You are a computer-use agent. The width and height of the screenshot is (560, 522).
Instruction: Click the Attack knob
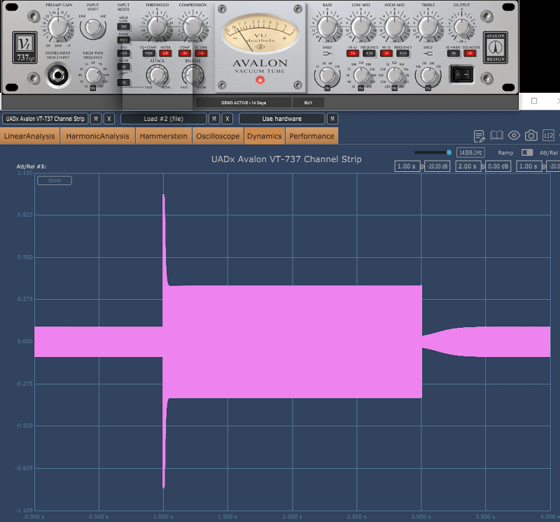[x=157, y=75]
